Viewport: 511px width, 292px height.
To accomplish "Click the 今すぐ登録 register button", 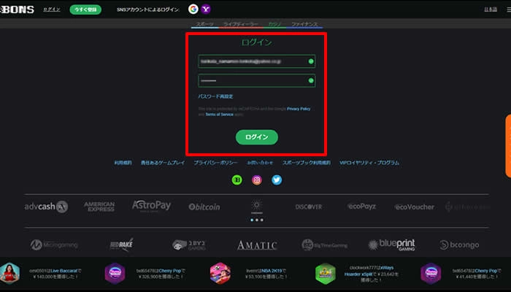I will 85,9.
